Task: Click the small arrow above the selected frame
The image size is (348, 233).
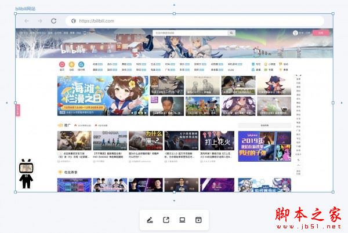Action: click(x=174, y=5)
